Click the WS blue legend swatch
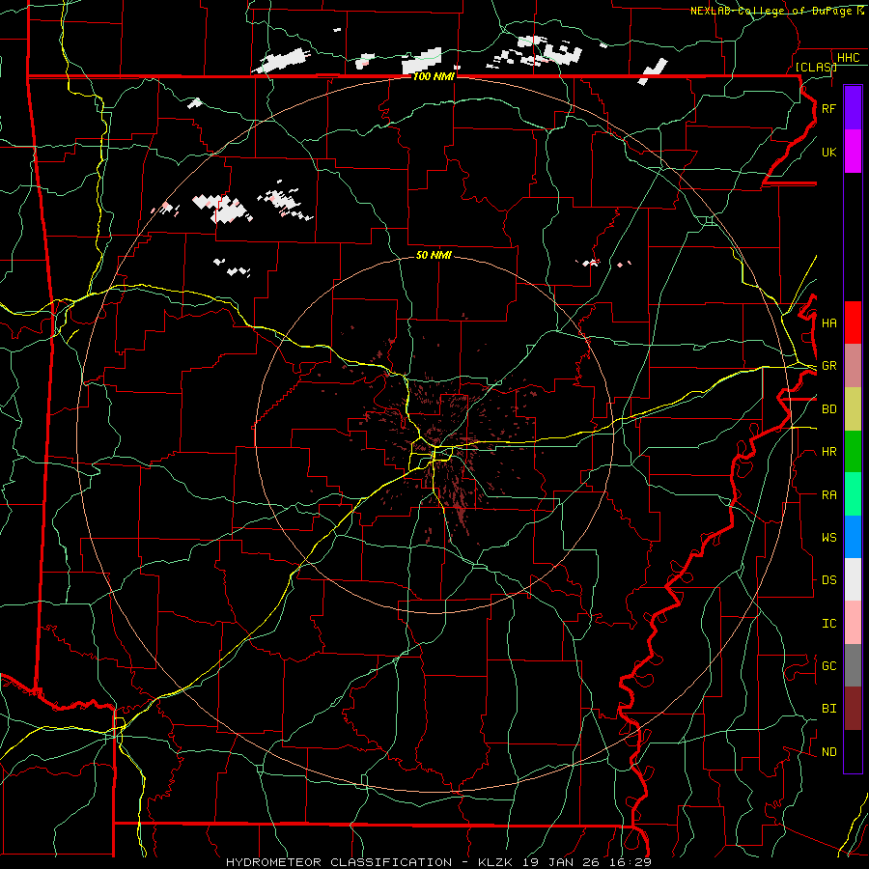 [853, 537]
